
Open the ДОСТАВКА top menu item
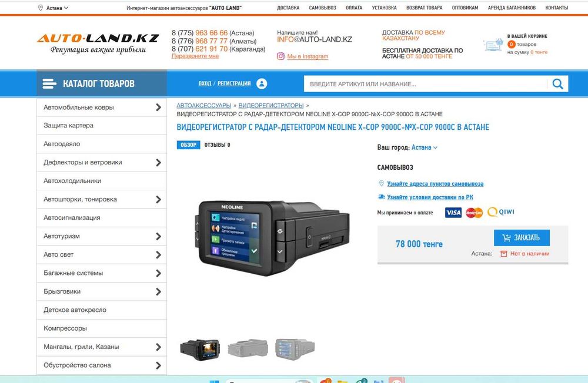288,8
